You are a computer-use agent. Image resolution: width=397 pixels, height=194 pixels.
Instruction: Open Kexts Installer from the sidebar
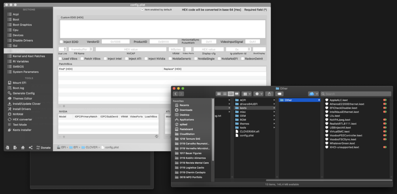22,130
